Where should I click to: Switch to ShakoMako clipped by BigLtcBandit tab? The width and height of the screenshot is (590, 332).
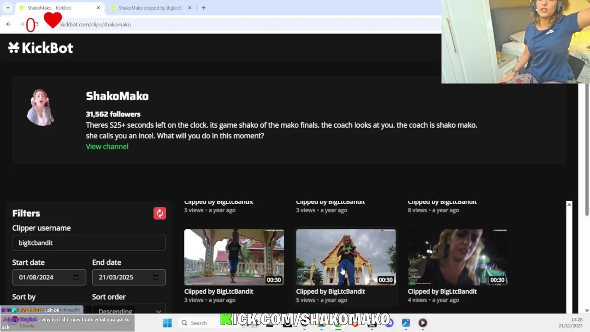tap(151, 8)
